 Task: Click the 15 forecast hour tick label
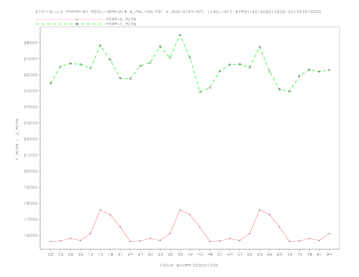tap(100, 254)
